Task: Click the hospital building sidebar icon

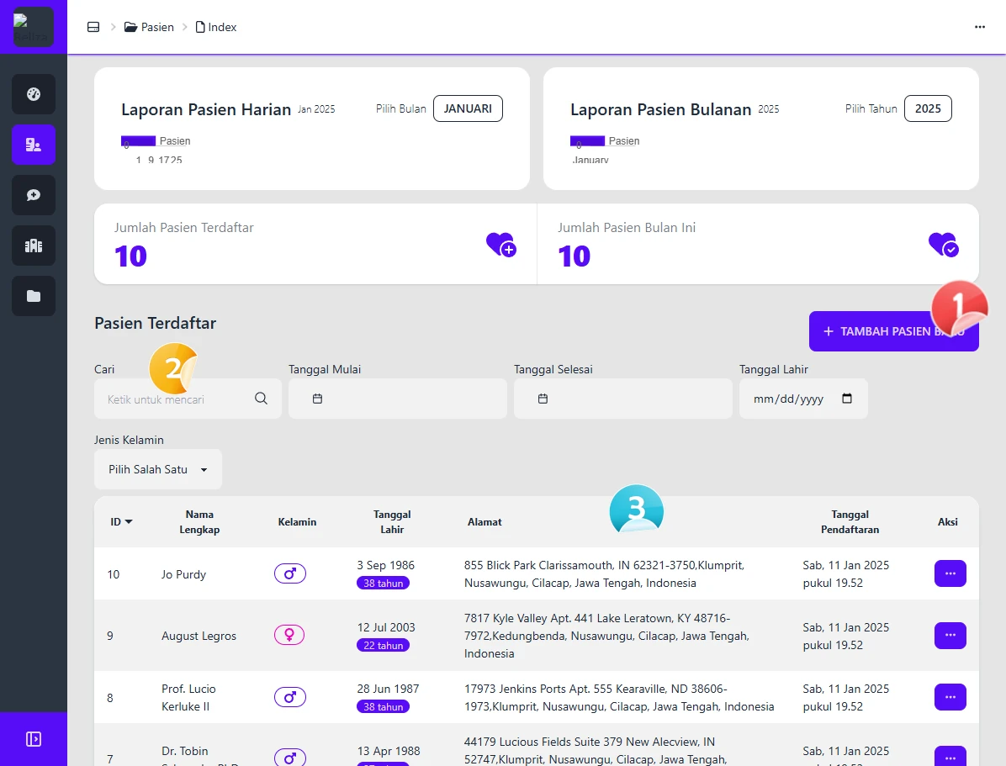Action: click(34, 246)
